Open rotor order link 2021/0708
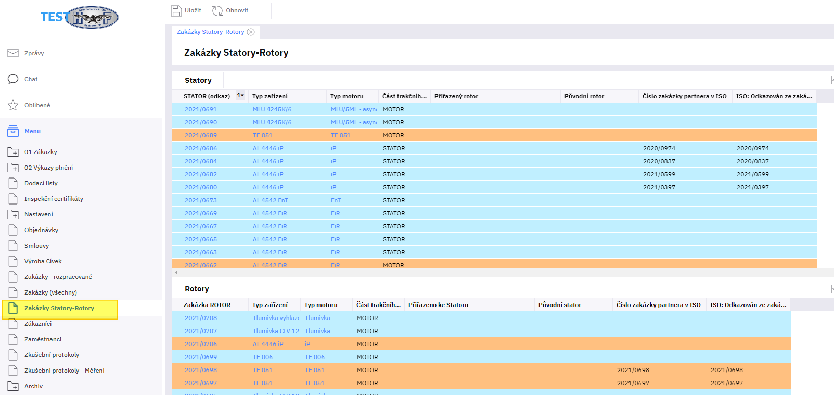Viewport: 834px width, 395px height. 200,318
